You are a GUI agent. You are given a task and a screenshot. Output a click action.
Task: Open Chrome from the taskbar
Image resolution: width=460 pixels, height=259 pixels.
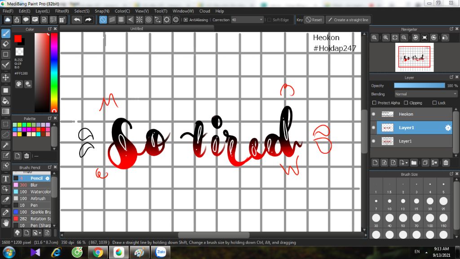point(98,252)
